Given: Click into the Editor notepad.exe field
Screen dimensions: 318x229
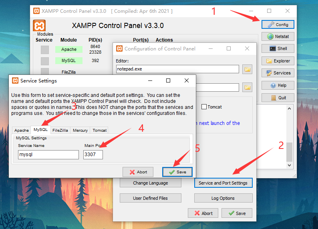Looking at the screenshot, I should click(177, 69).
